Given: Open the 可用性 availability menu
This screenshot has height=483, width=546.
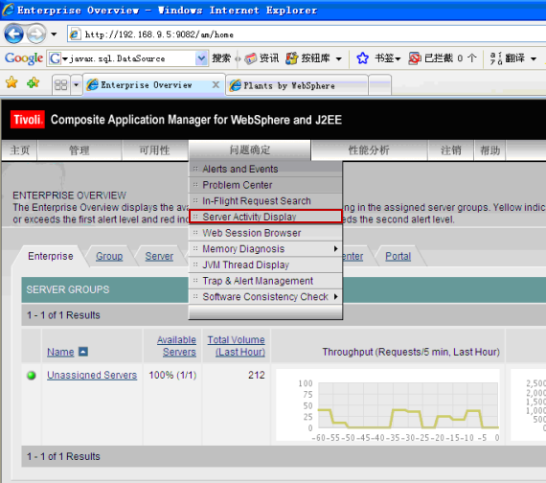Looking at the screenshot, I should (x=155, y=150).
